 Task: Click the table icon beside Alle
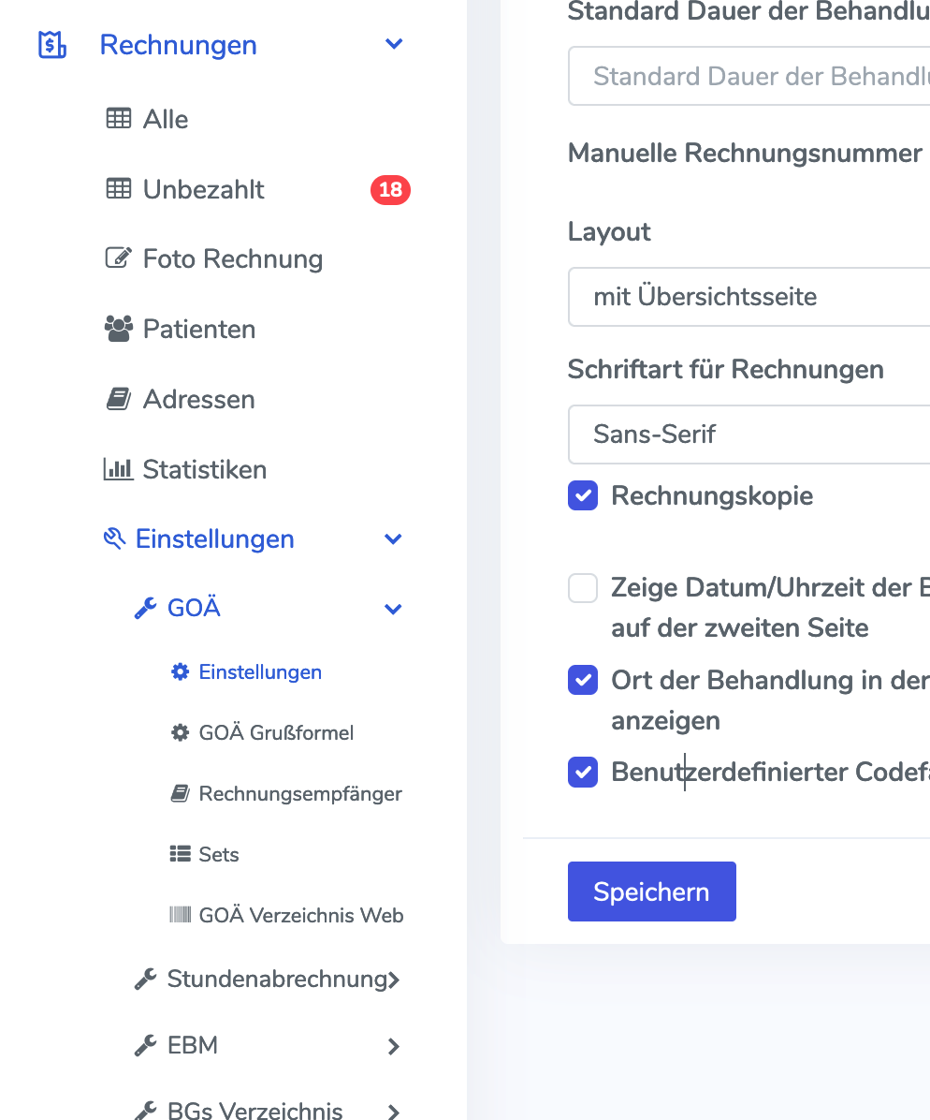(x=118, y=119)
